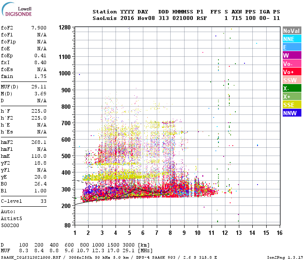Click the 500200 version text
Screen dimensions: 304x260
click(x=10, y=226)
